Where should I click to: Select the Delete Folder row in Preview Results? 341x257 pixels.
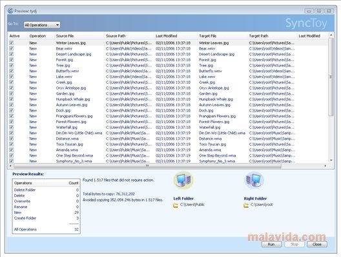(x=46, y=190)
